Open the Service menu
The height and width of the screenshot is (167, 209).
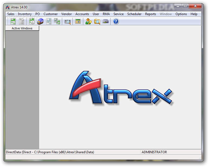(x=118, y=14)
